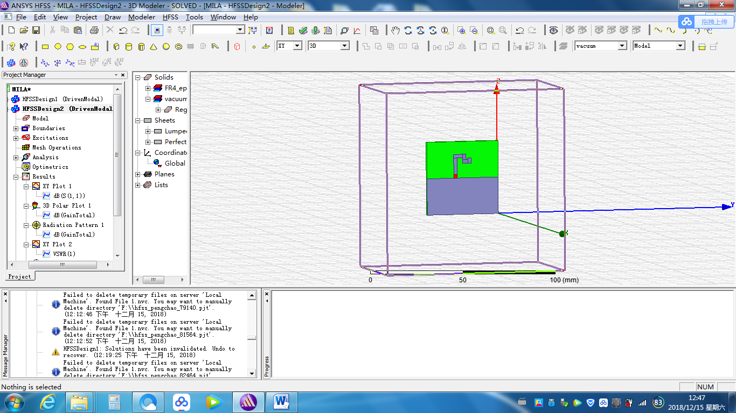Click the Draw torus tool
The height and width of the screenshot is (413, 736).
point(178,47)
